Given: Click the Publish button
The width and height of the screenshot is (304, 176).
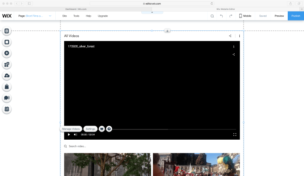Looking at the screenshot, I should (295, 16).
